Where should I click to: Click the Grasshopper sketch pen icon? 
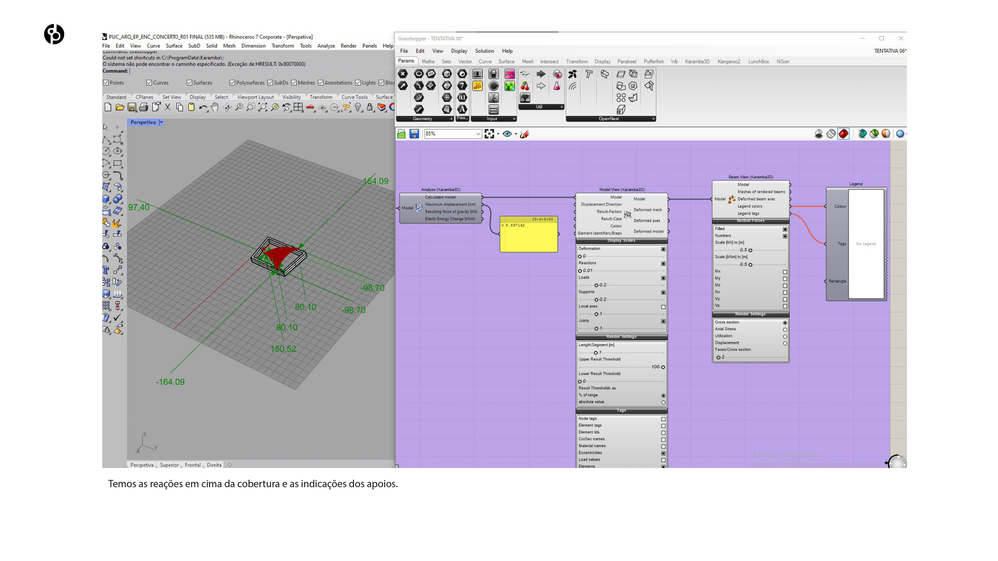click(524, 134)
